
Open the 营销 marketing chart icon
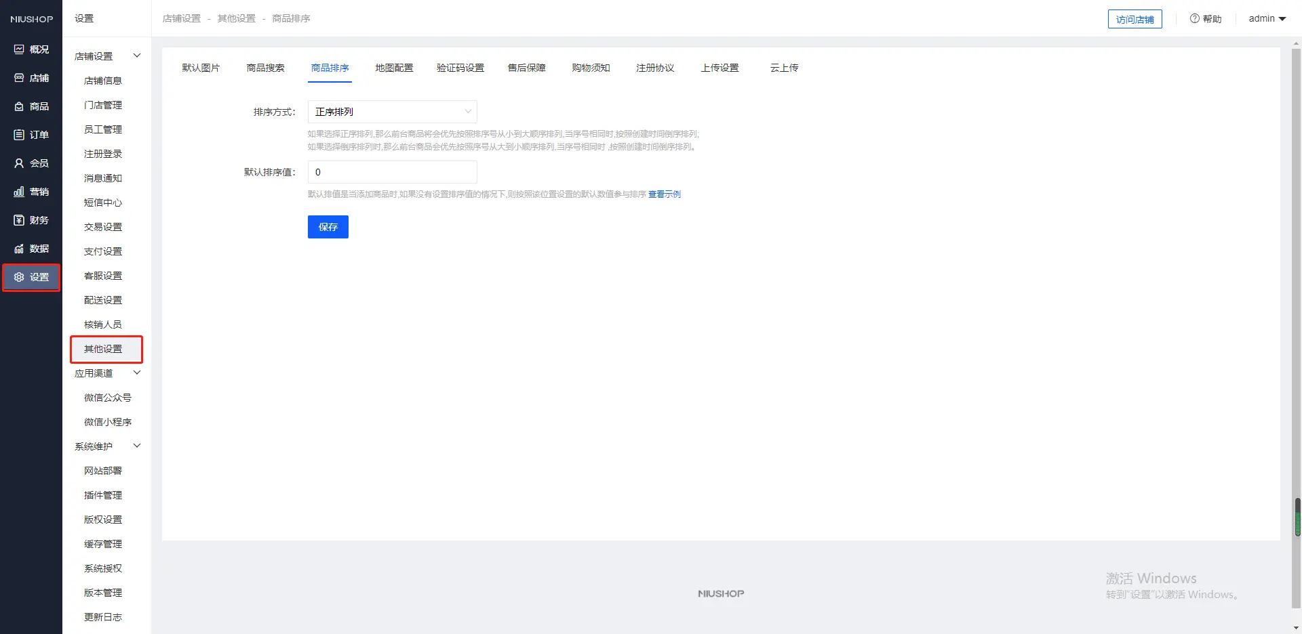(19, 192)
